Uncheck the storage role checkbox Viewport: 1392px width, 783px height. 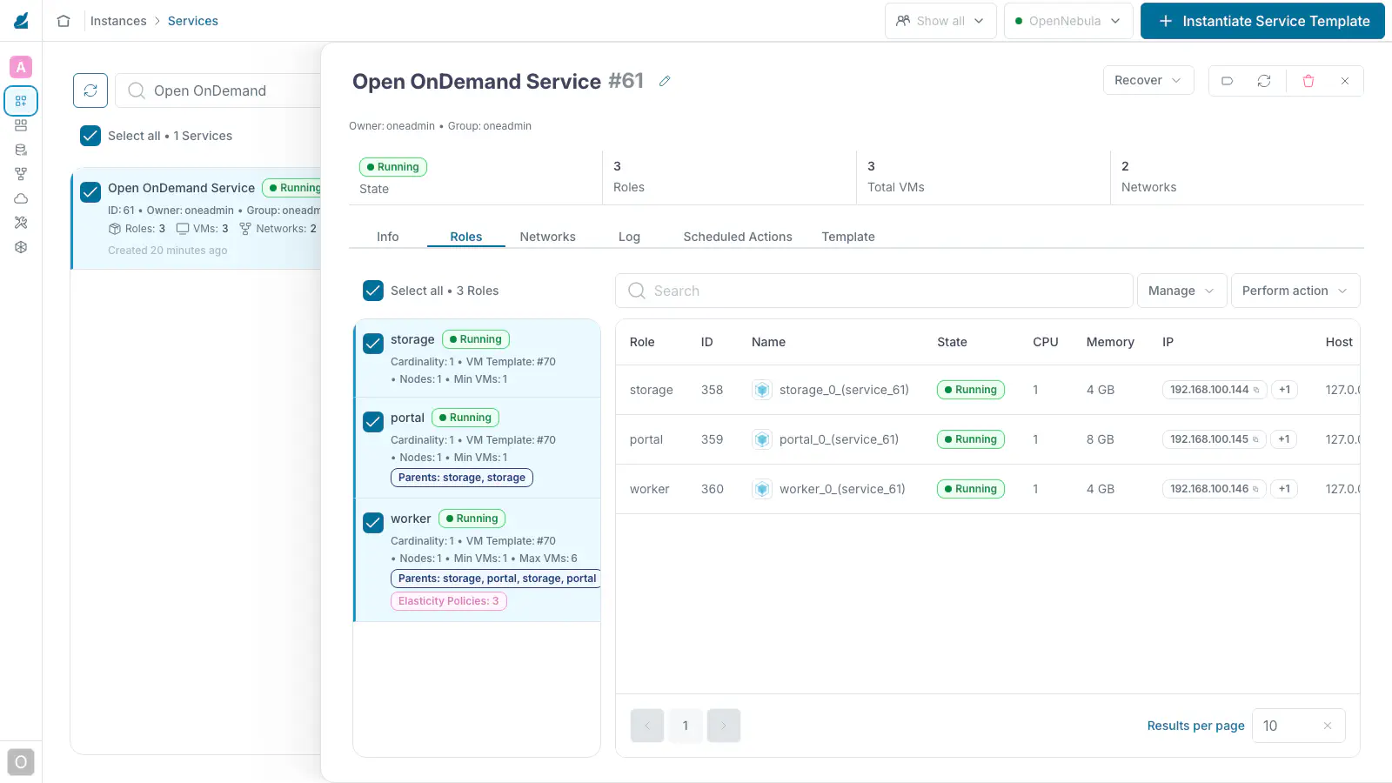pyautogui.click(x=373, y=343)
